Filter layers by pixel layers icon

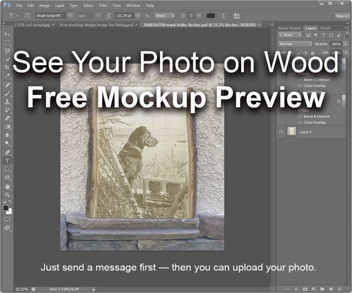(309, 35)
